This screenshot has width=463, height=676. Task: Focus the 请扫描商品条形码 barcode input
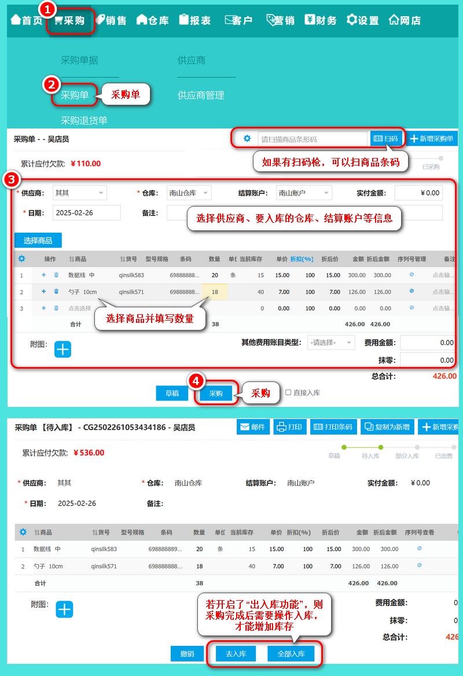313,139
